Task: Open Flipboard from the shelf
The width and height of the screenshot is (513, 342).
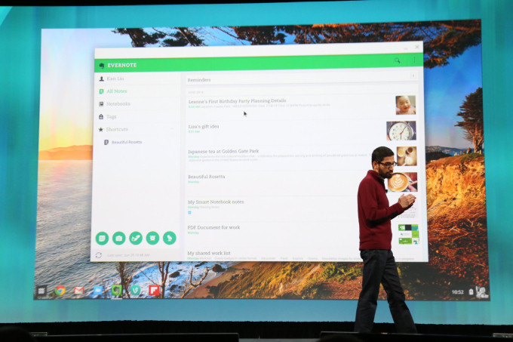Action: (x=154, y=290)
